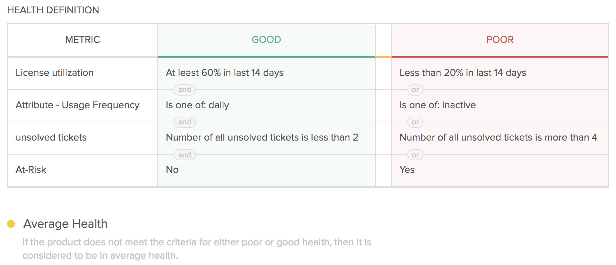Click 'Less than 20% in last 14 days'
Image resolution: width=616 pixels, height=265 pixels.
(463, 73)
